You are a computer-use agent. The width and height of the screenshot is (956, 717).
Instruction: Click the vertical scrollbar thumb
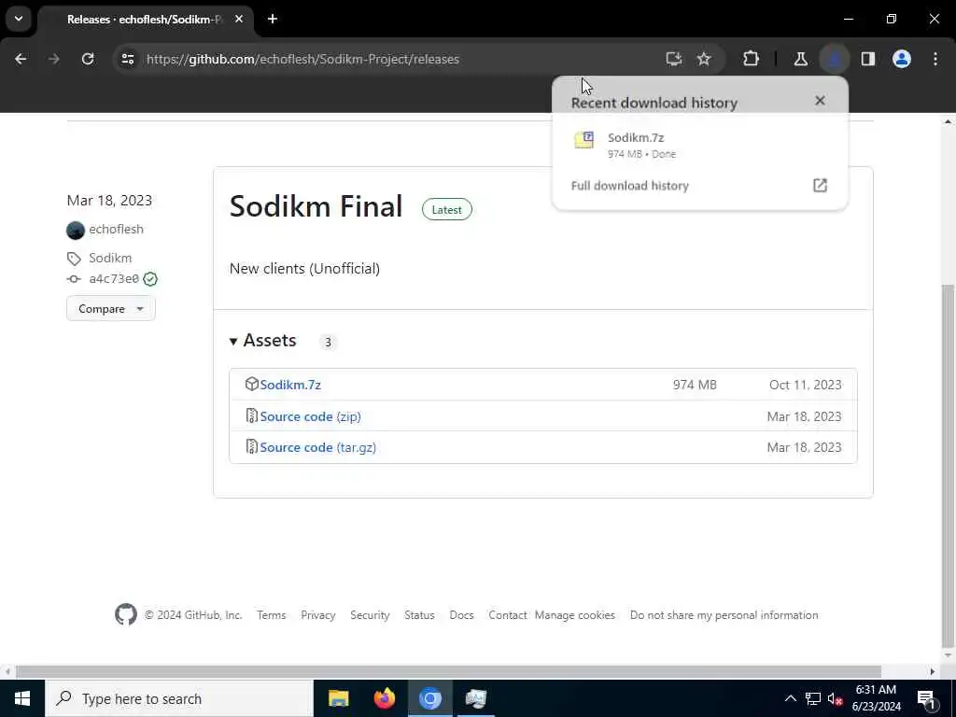pyautogui.click(x=948, y=466)
